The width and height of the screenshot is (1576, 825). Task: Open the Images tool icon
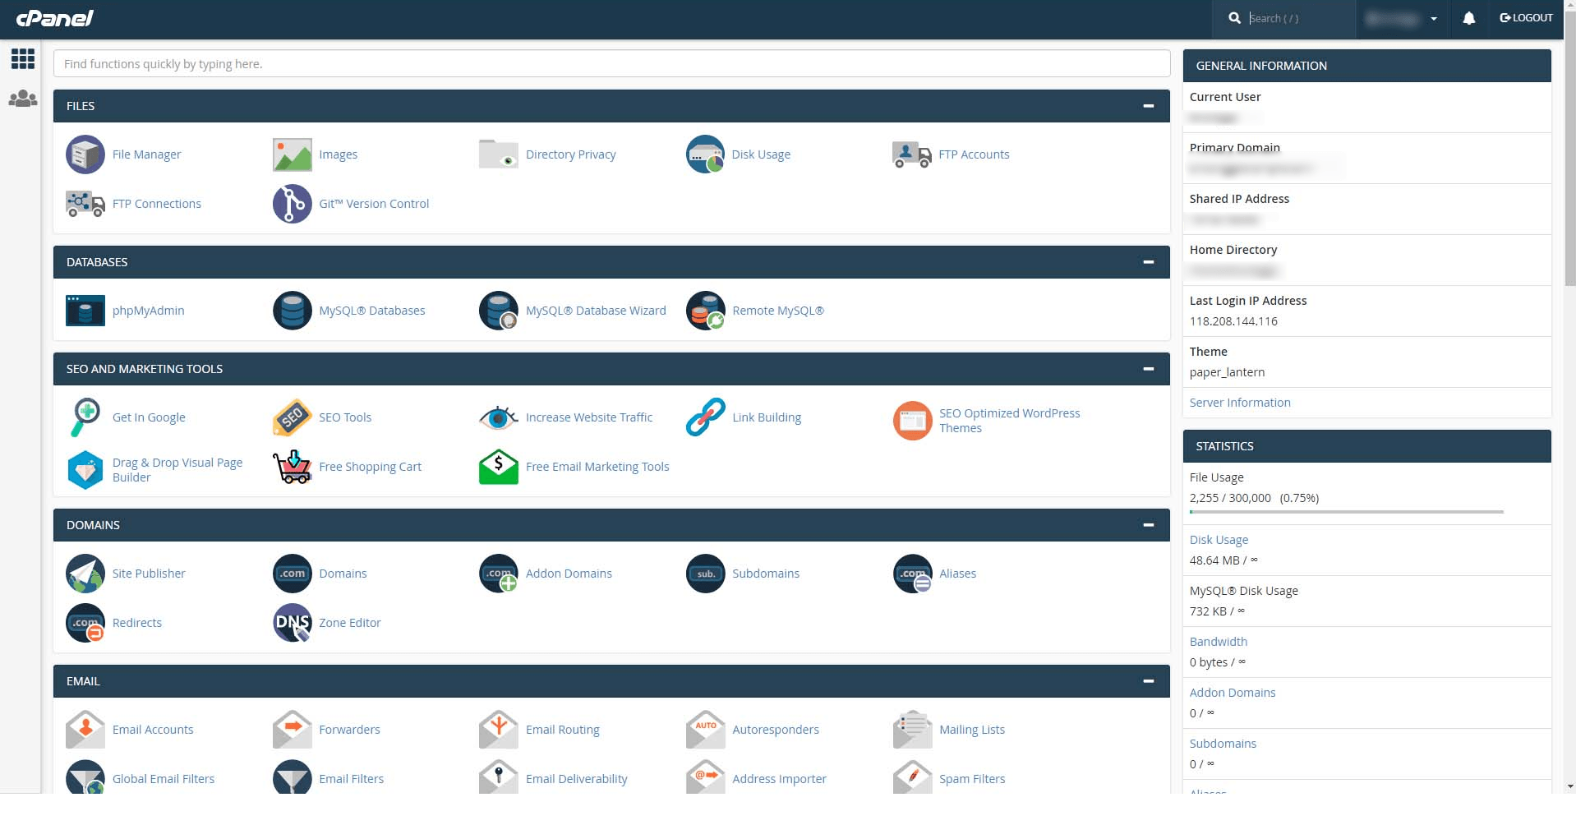293,154
